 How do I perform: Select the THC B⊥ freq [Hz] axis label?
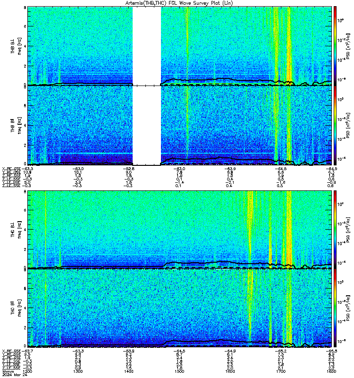tap(16, 230)
